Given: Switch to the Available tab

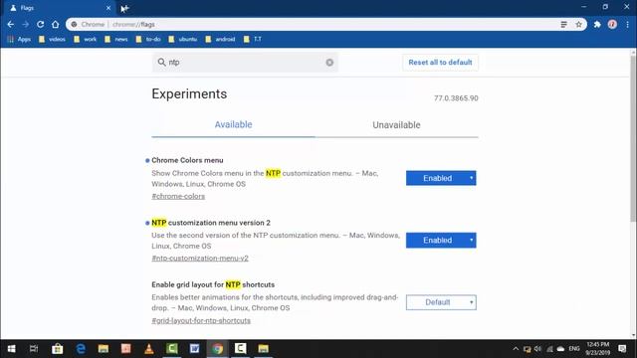Looking at the screenshot, I should (233, 124).
